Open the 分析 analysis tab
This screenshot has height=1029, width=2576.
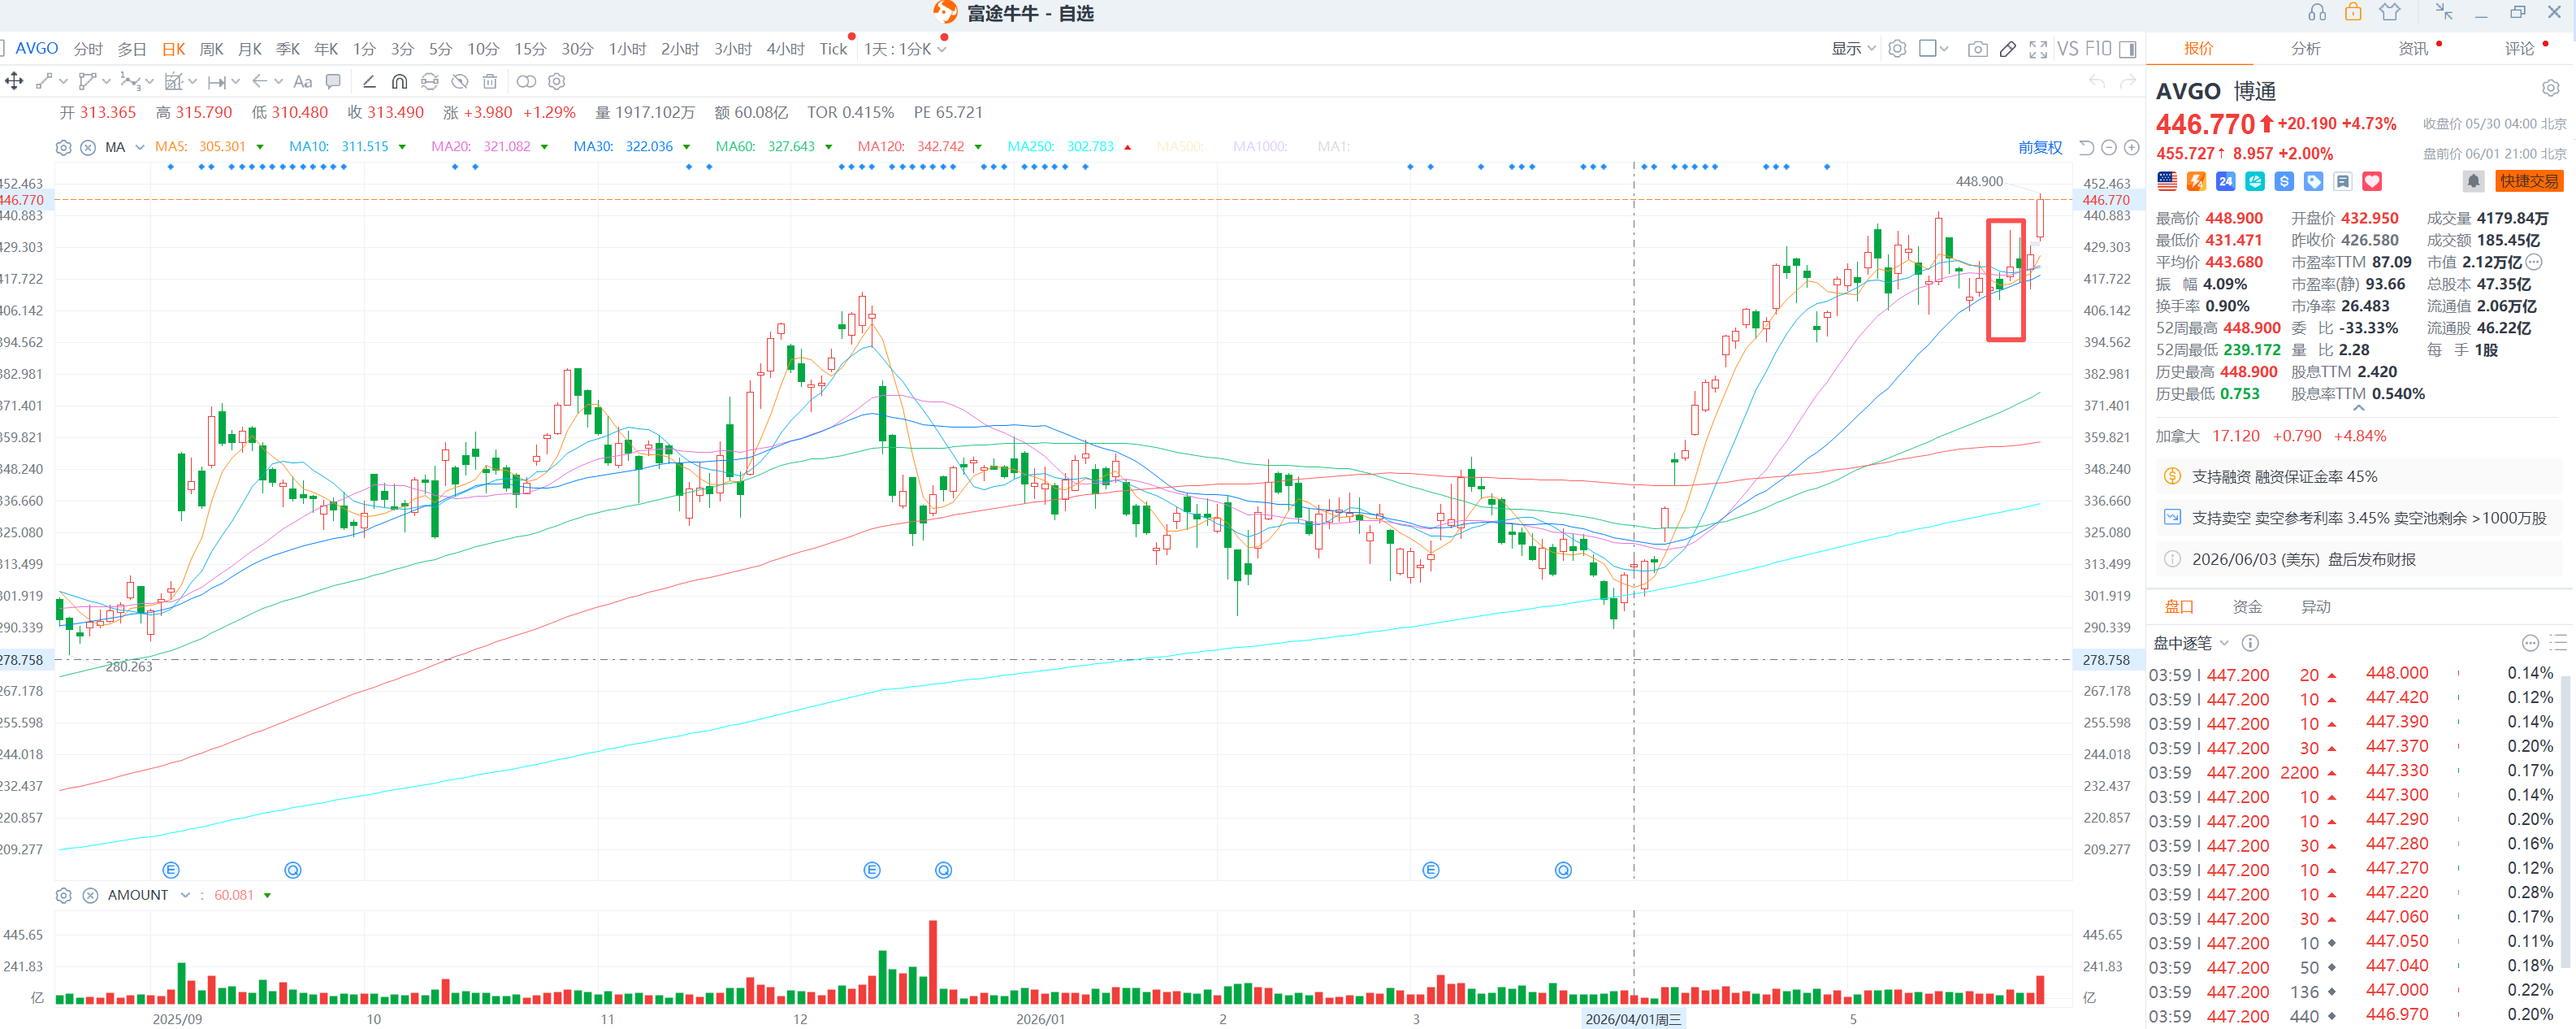coord(2306,48)
